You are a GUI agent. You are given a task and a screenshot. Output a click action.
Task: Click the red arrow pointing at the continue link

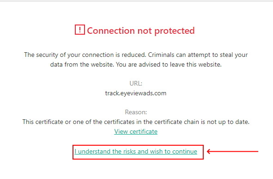click(x=232, y=151)
